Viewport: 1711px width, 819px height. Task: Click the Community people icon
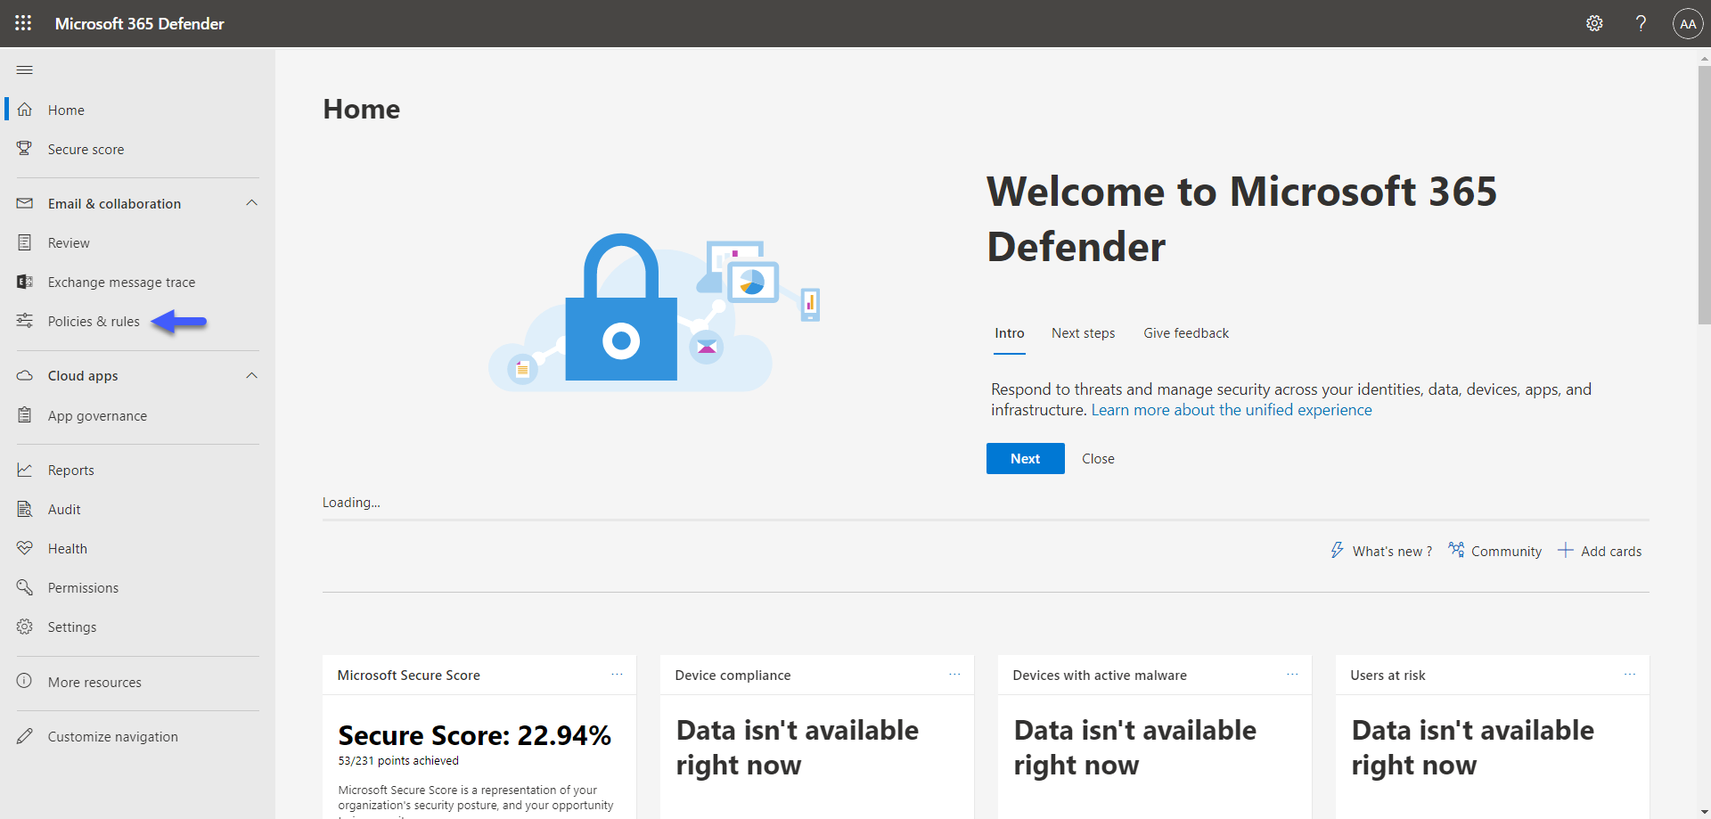tap(1456, 550)
